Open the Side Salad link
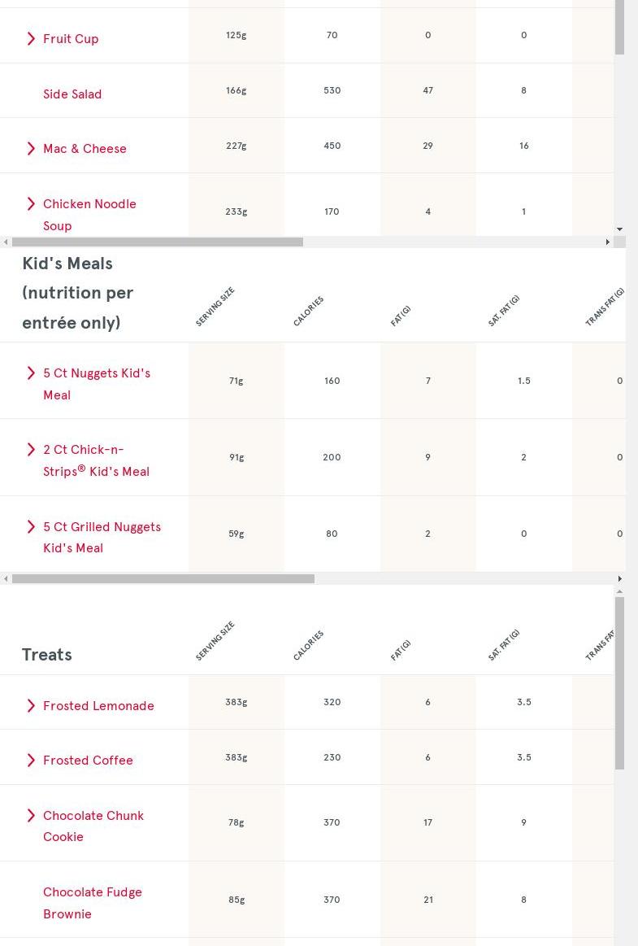638x946 pixels. pos(72,94)
